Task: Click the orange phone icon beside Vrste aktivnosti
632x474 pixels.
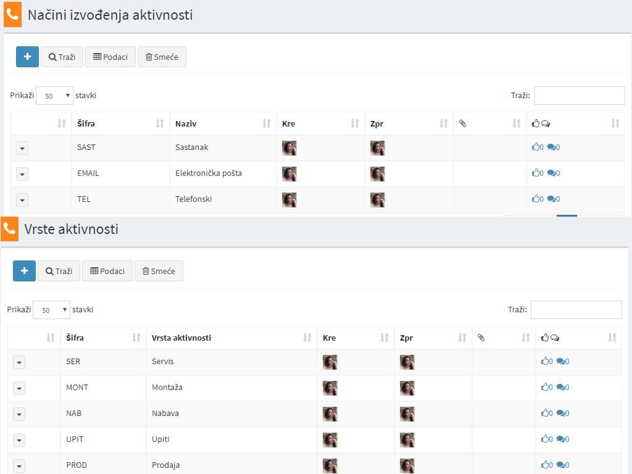Action: pyautogui.click(x=9, y=229)
